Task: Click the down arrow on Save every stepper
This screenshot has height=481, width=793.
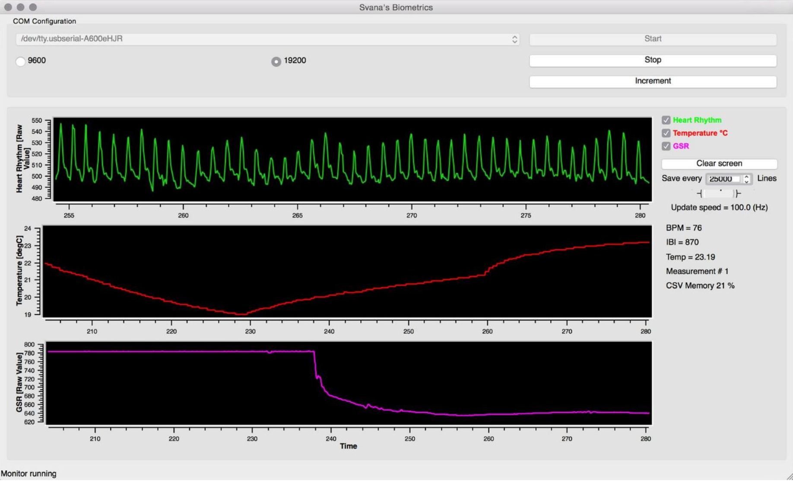Action: pos(748,181)
